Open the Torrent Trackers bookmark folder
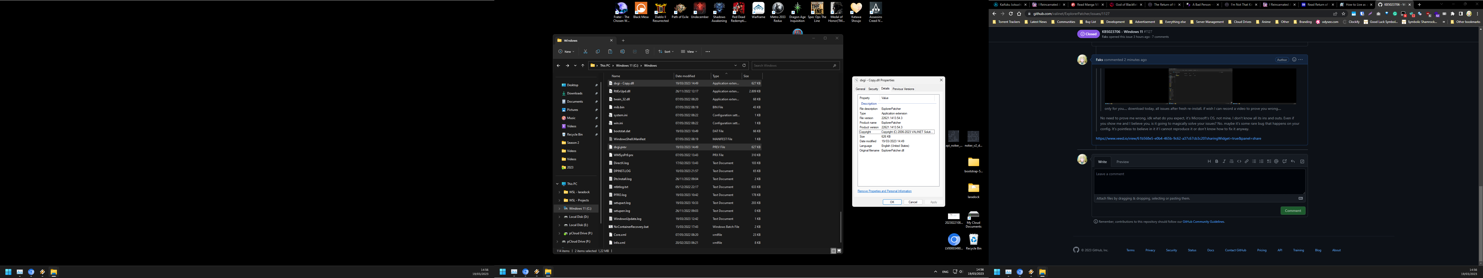Viewport: 1483px width, 278px height. (1007, 22)
